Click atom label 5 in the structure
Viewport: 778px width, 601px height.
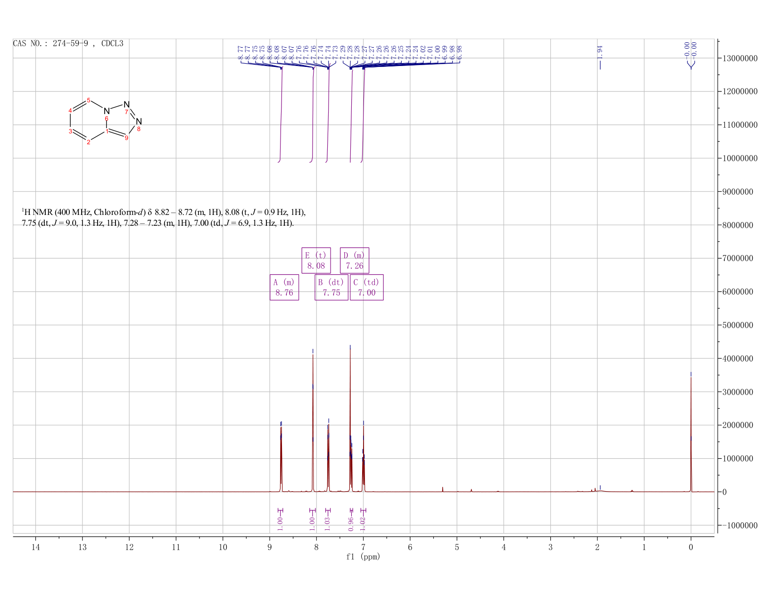89,100
